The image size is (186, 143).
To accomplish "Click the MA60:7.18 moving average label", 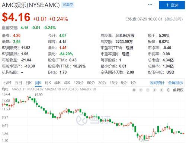I will (88, 89).
